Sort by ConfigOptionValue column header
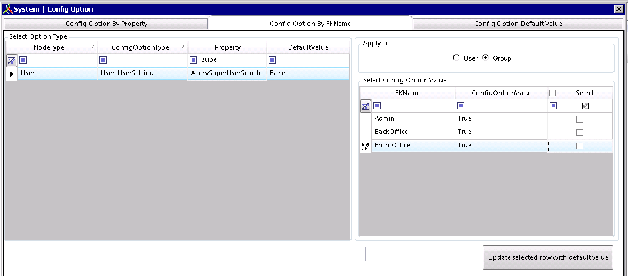Viewport: 628px width, 276px height. click(501, 93)
